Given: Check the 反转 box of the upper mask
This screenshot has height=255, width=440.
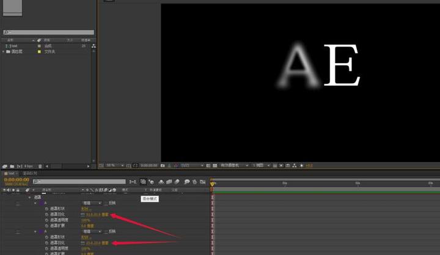Looking at the screenshot, I should tap(106, 203).
